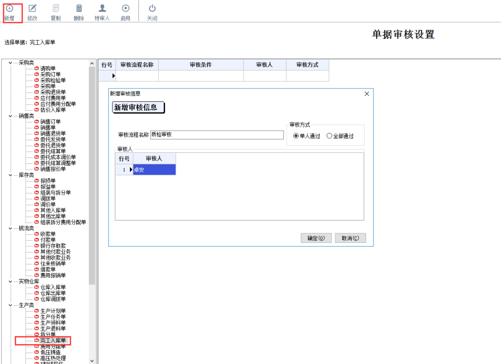
Task: Select 仓库调拨单 in the tree
Action: click(53, 299)
